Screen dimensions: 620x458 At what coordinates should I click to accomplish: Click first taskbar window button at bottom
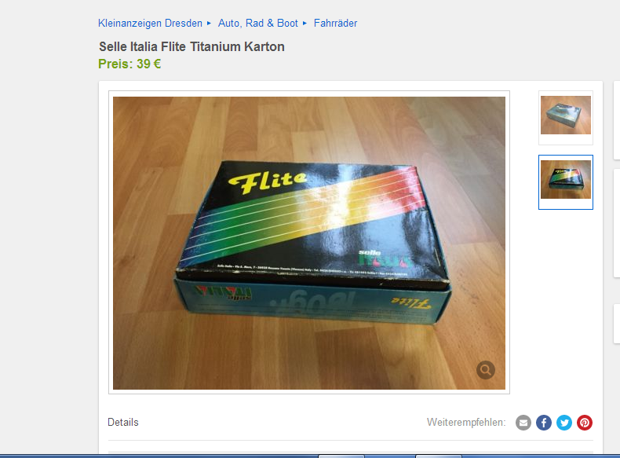tap(341, 456)
